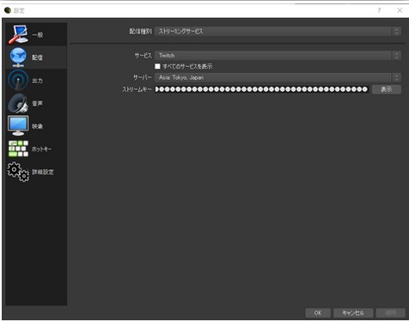Click the arrow stepper of サービス combo box
Screen dimensions: 409x322
[396, 56]
